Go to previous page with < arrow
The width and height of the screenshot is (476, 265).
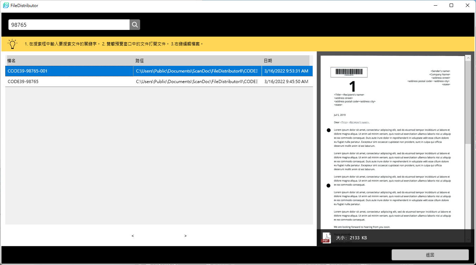click(x=133, y=236)
